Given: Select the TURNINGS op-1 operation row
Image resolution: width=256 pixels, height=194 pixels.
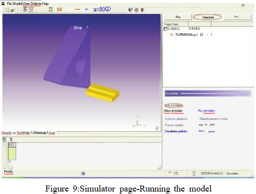Looking at the screenshot, I should (x=191, y=34).
